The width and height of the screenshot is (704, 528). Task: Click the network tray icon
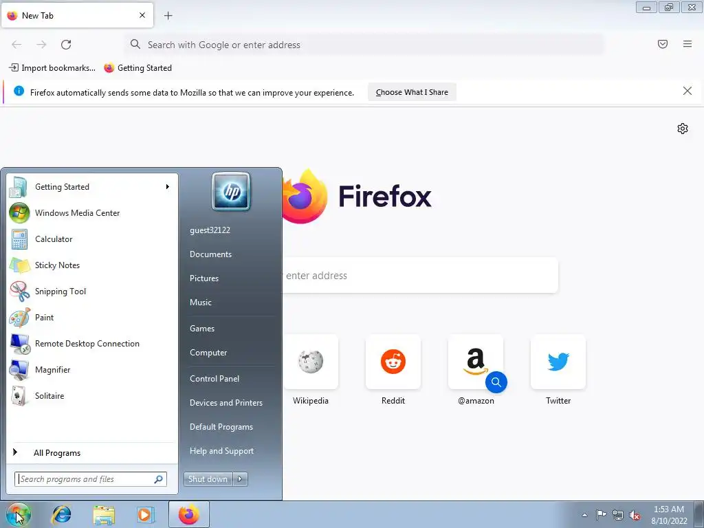618,515
